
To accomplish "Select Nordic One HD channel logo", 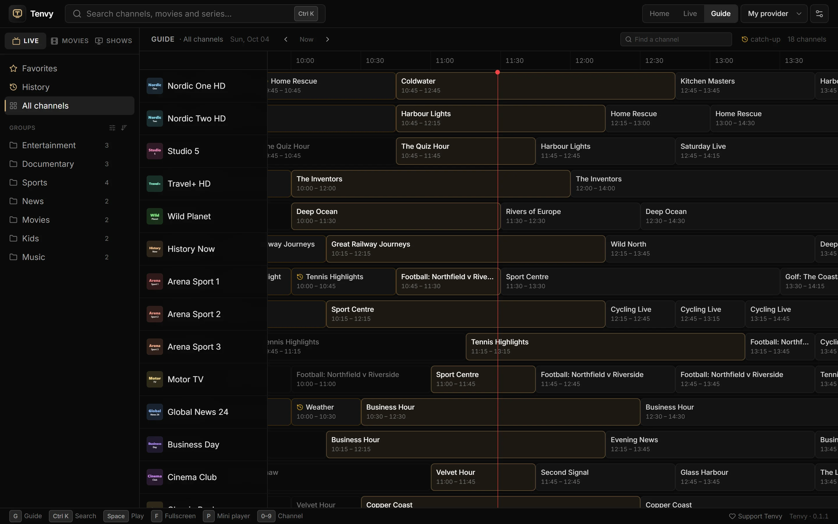I will (x=155, y=86).
